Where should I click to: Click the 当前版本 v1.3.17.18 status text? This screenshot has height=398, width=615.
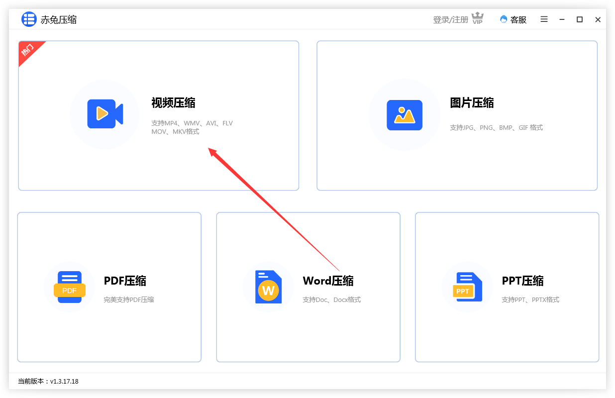48,382
